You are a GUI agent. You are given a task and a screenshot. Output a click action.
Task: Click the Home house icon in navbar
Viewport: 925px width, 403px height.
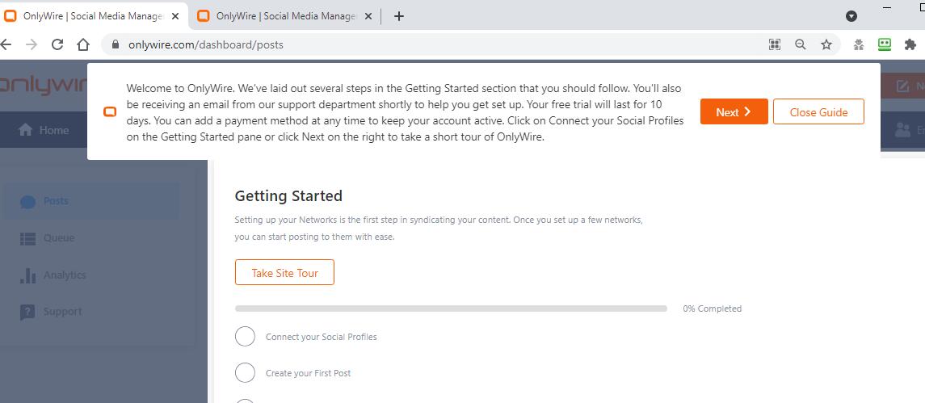25,130
